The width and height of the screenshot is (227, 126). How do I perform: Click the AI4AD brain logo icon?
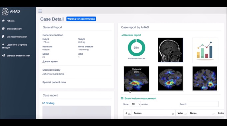(x=5, y=12)
